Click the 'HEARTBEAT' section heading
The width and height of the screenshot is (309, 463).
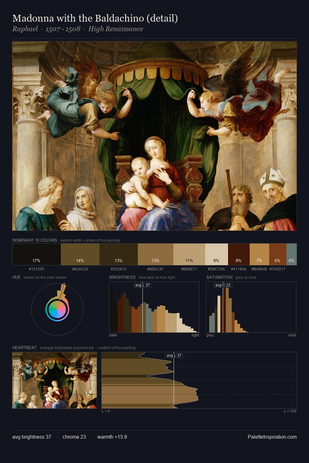tap(24, 348)
